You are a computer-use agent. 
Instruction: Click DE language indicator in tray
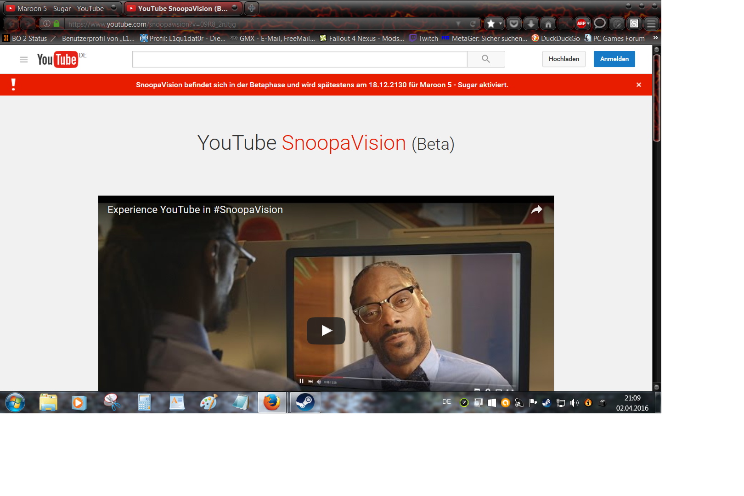pyautogui.click(x=447, y=402)
